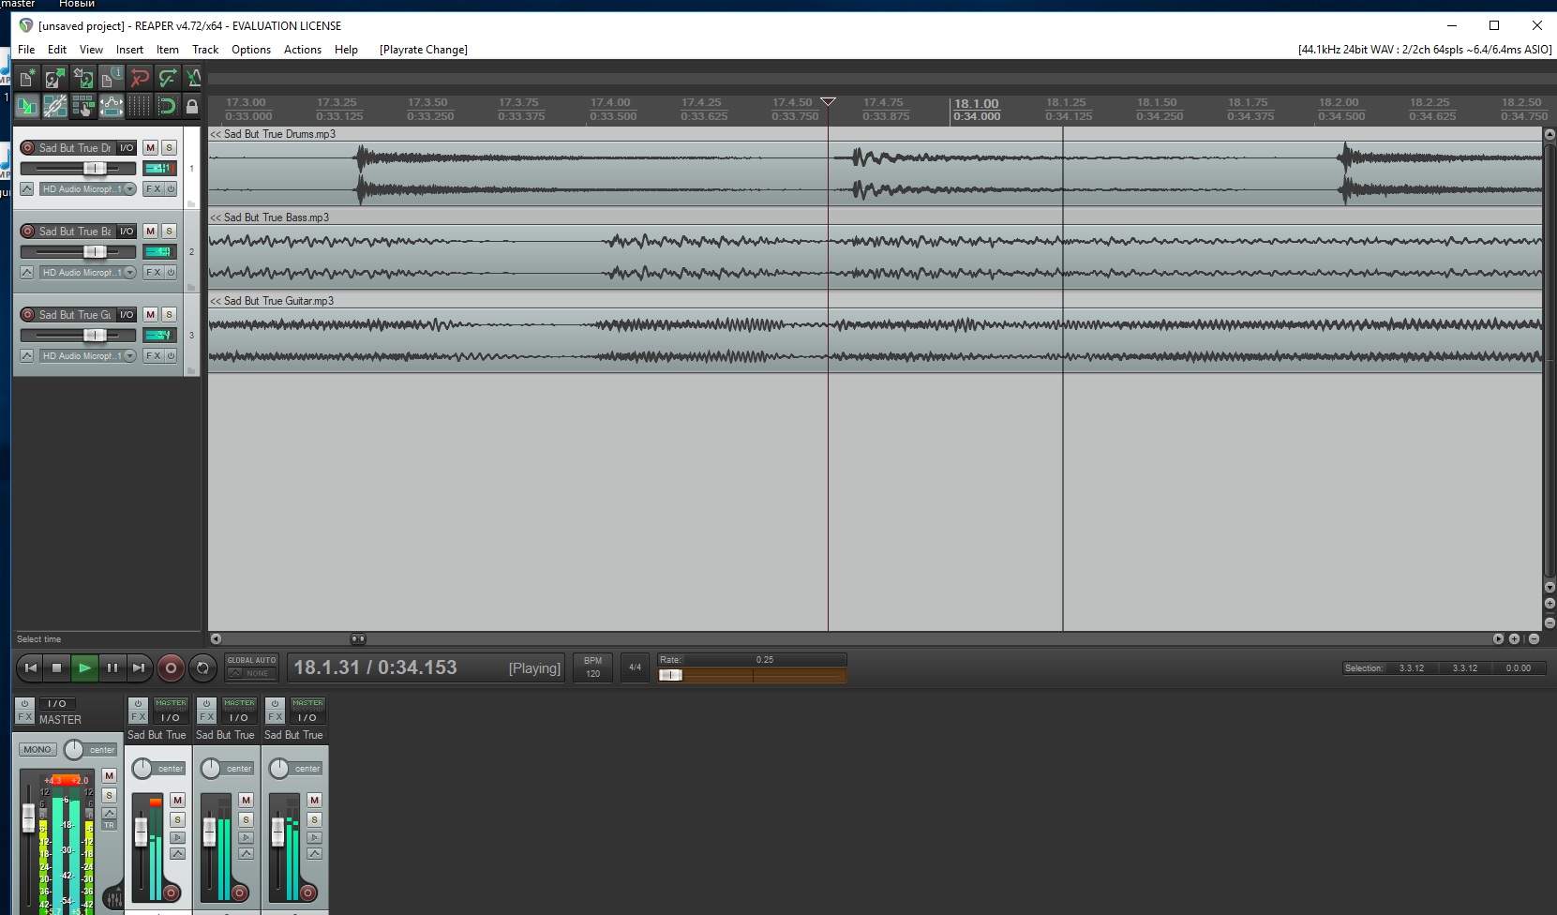
Task: Adjust the playback Rate slider
Action: tap(670, 675)
